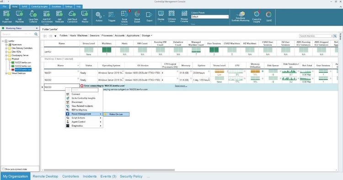
Task: Click the error icon for NUC03
Action: 82,86
